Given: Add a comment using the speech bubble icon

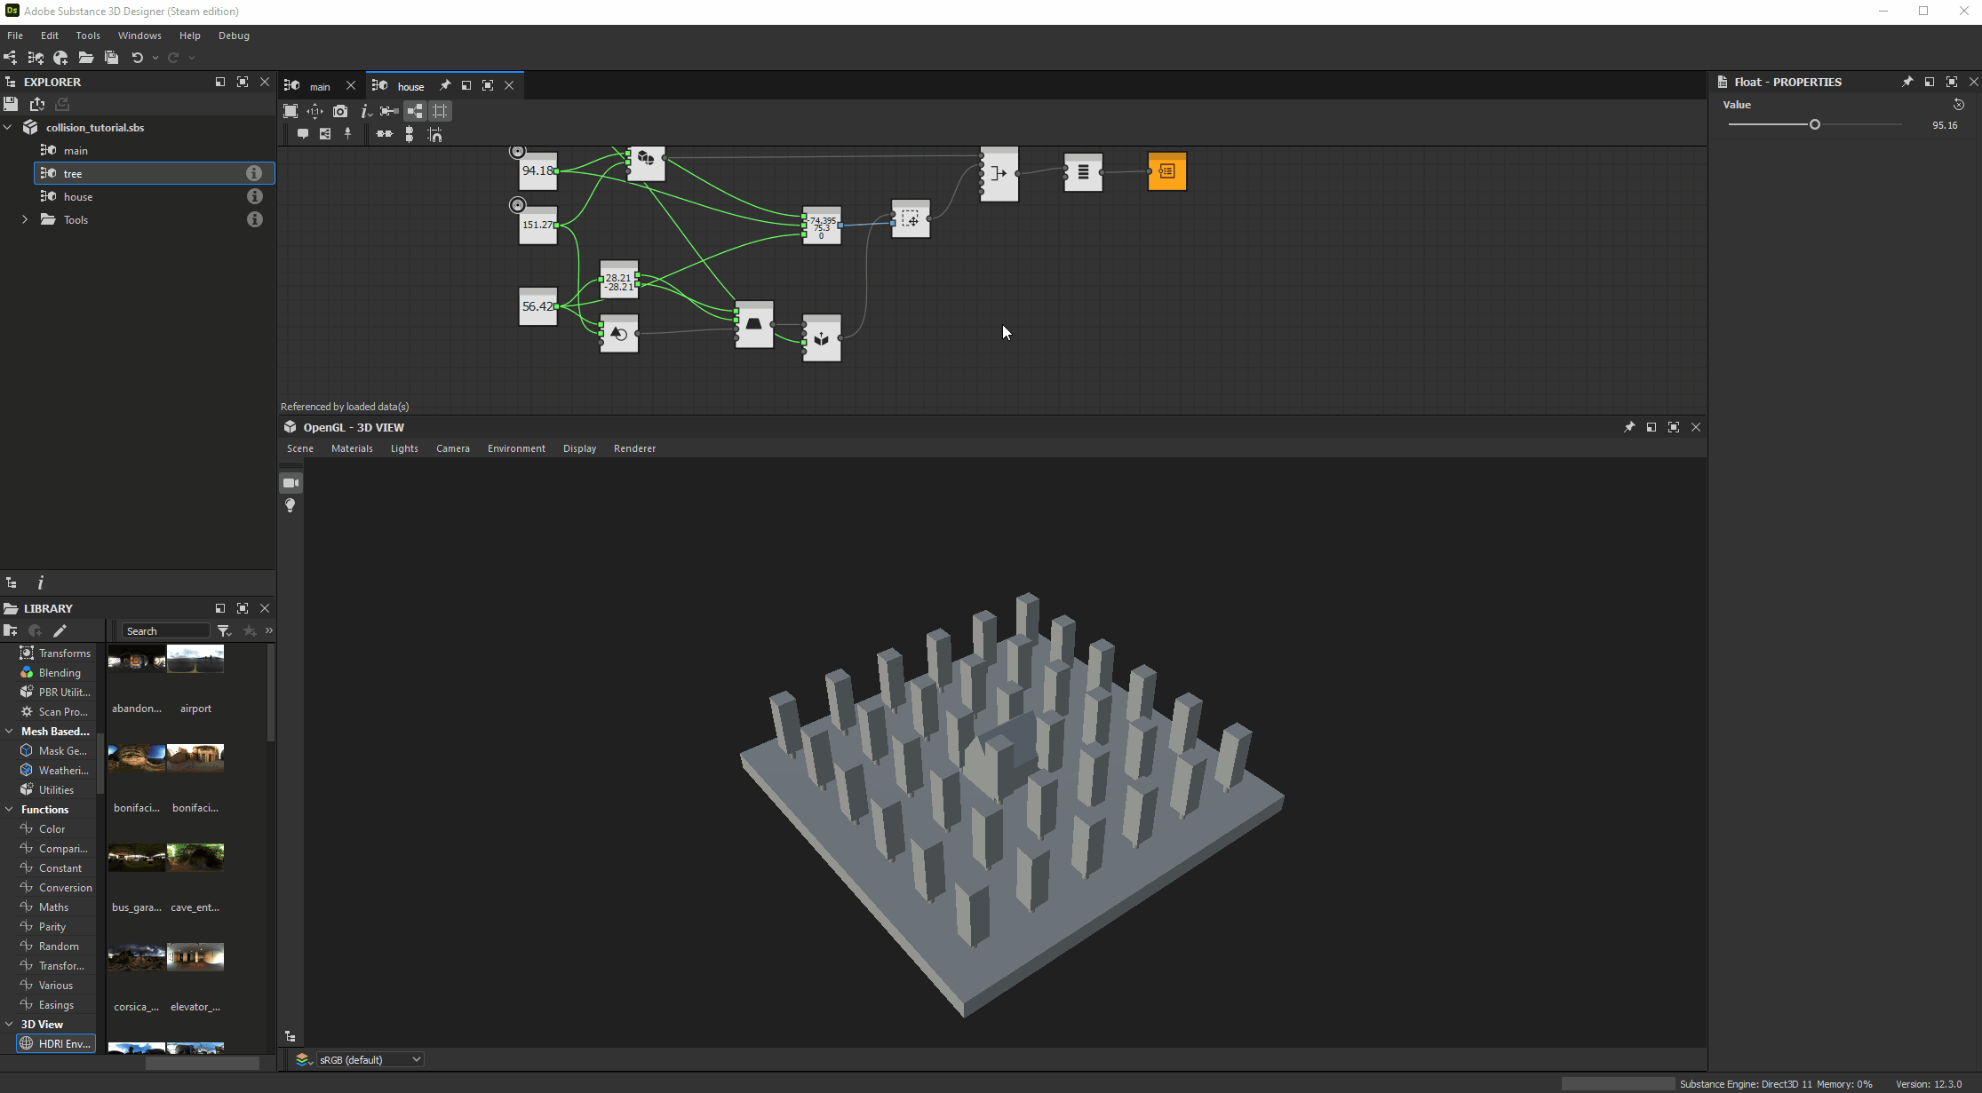Looking at the screenshot, I should [x=303, y=134].
